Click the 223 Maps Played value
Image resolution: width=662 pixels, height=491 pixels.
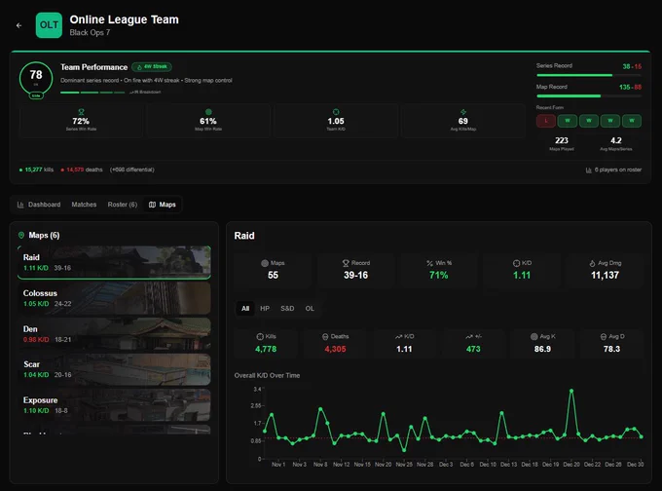tap(562, 140)
